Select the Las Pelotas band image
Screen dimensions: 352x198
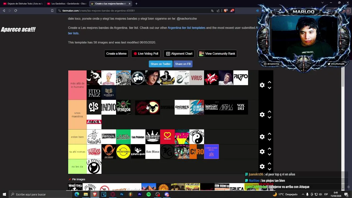(x=138, y=137)
